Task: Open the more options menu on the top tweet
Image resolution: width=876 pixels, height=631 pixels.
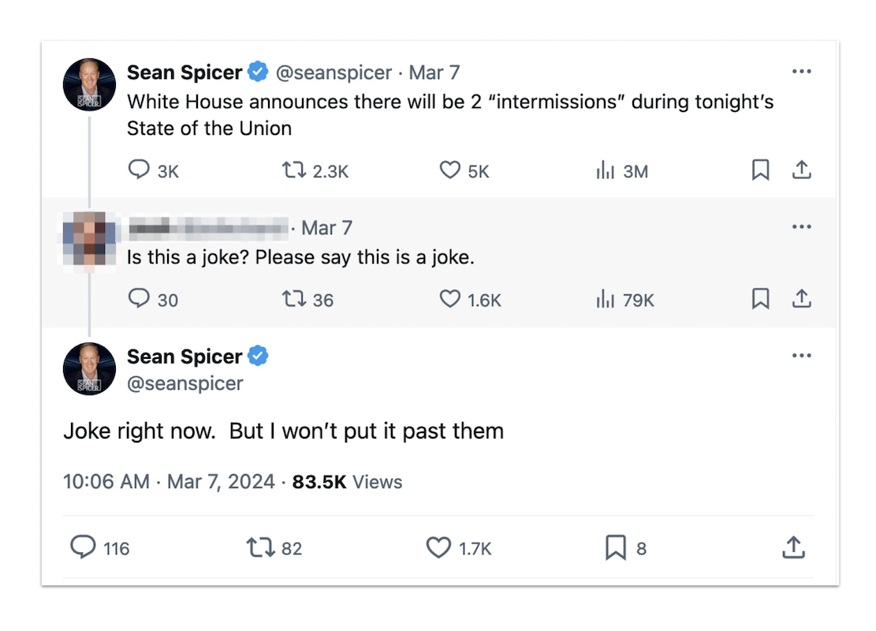Action: (802, 71)
